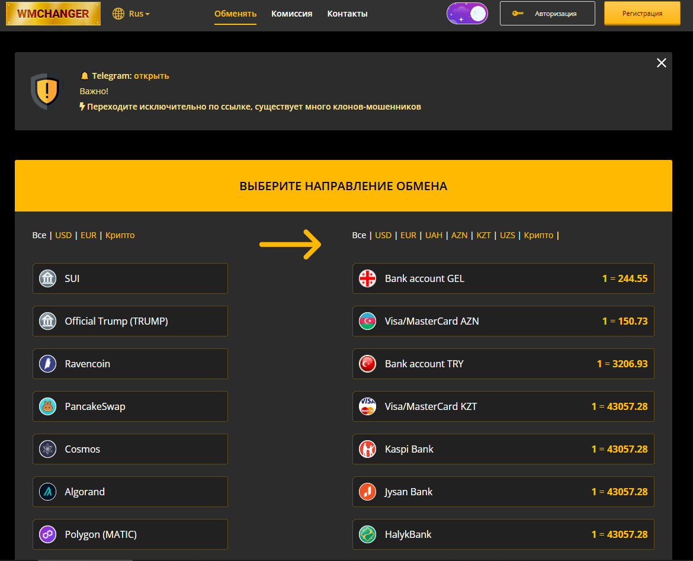Viewport: 693px width, 561px height.
Task: Filter the left list by EUR
Action: 88,235
